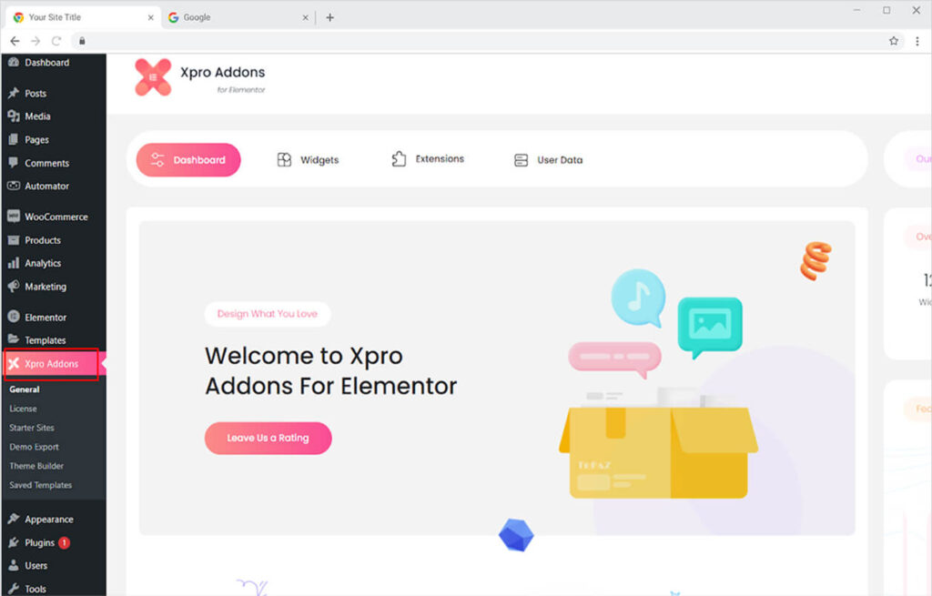The width and height of the screenshot is (932, 596).
Task: Open the Widgets tab
Action: (308, 160)
